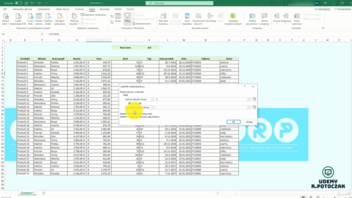Toggle the Autozapis switch

[x=18, y=3]
